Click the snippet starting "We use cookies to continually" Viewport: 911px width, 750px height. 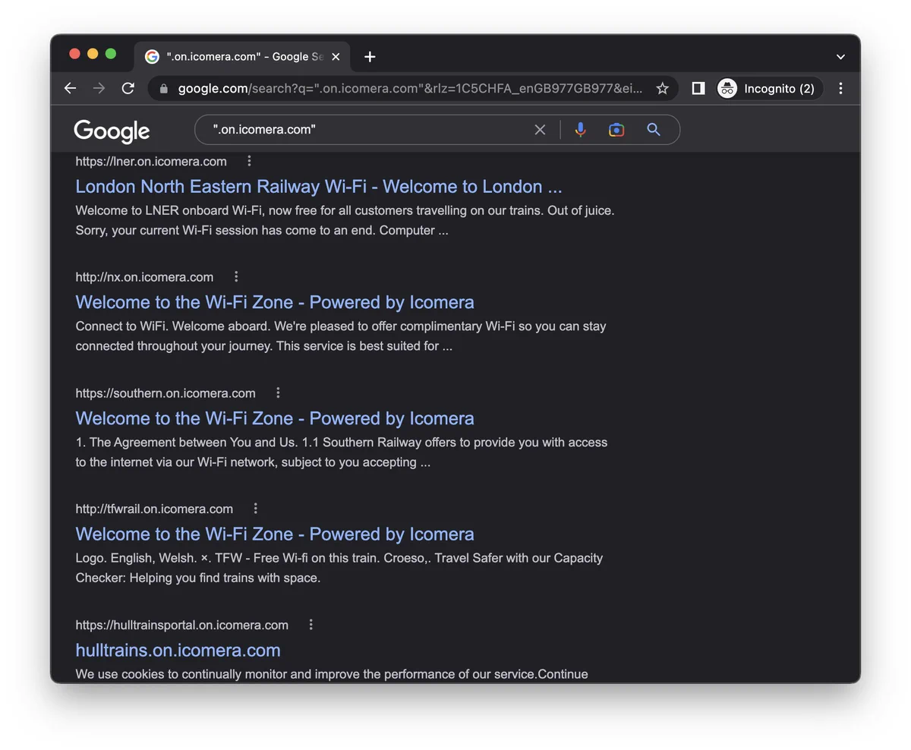tap(332, 673)
